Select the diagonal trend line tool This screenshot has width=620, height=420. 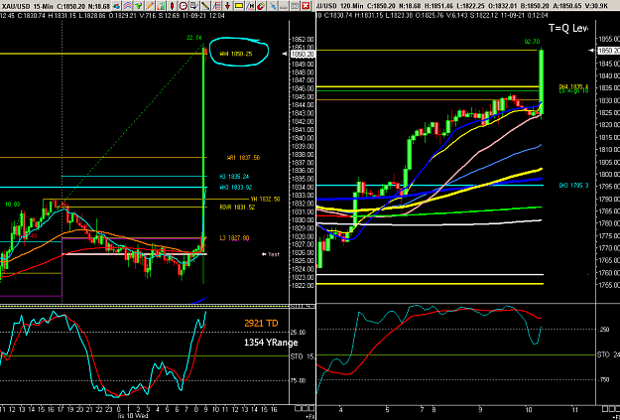tap(205, 6)
